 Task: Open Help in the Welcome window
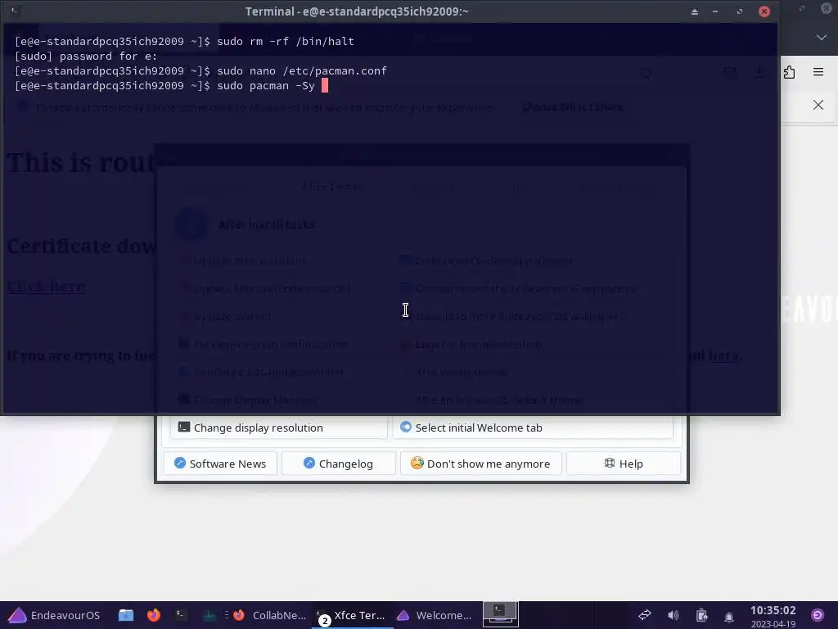coord(623,464)
